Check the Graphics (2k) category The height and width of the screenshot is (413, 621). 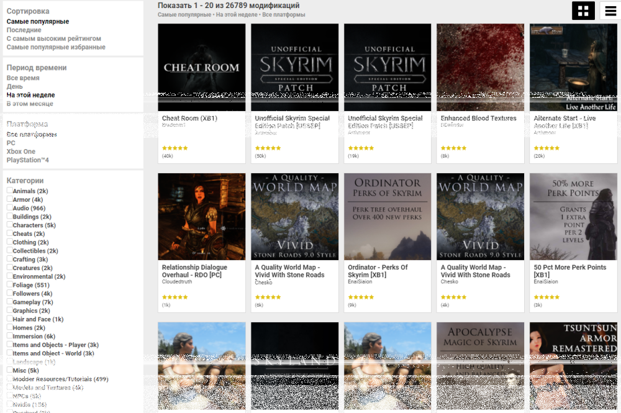pos(10,310)
